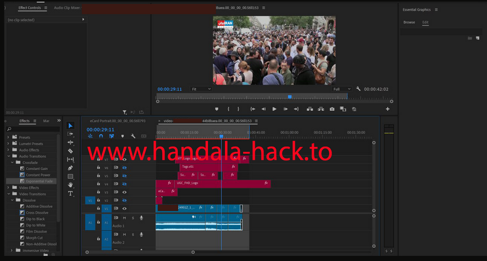
Task: Select the Type tool
Action: pos(71,193)
